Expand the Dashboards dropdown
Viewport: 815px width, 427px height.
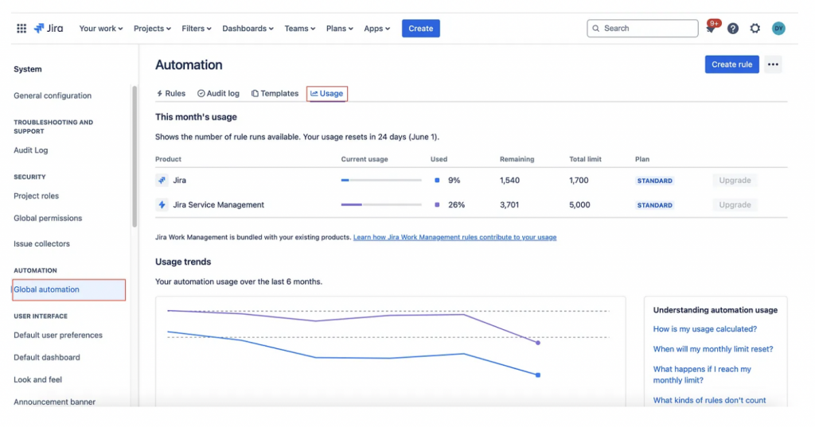pyautogui.click(x=248, y=29)
